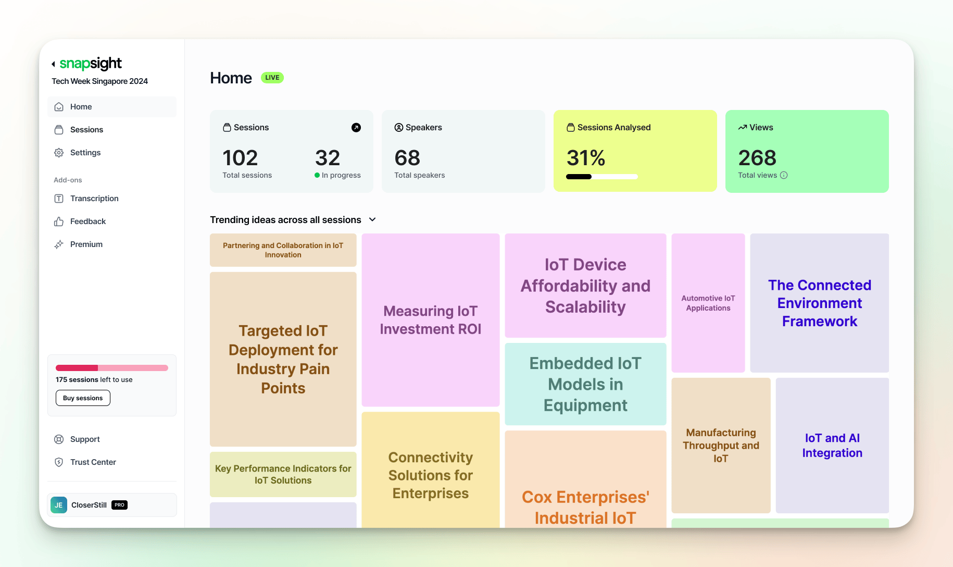Click the arrow icon on the Sessions card
The image size is (953, 567).
pyautogui.click(x=357, y=127)
